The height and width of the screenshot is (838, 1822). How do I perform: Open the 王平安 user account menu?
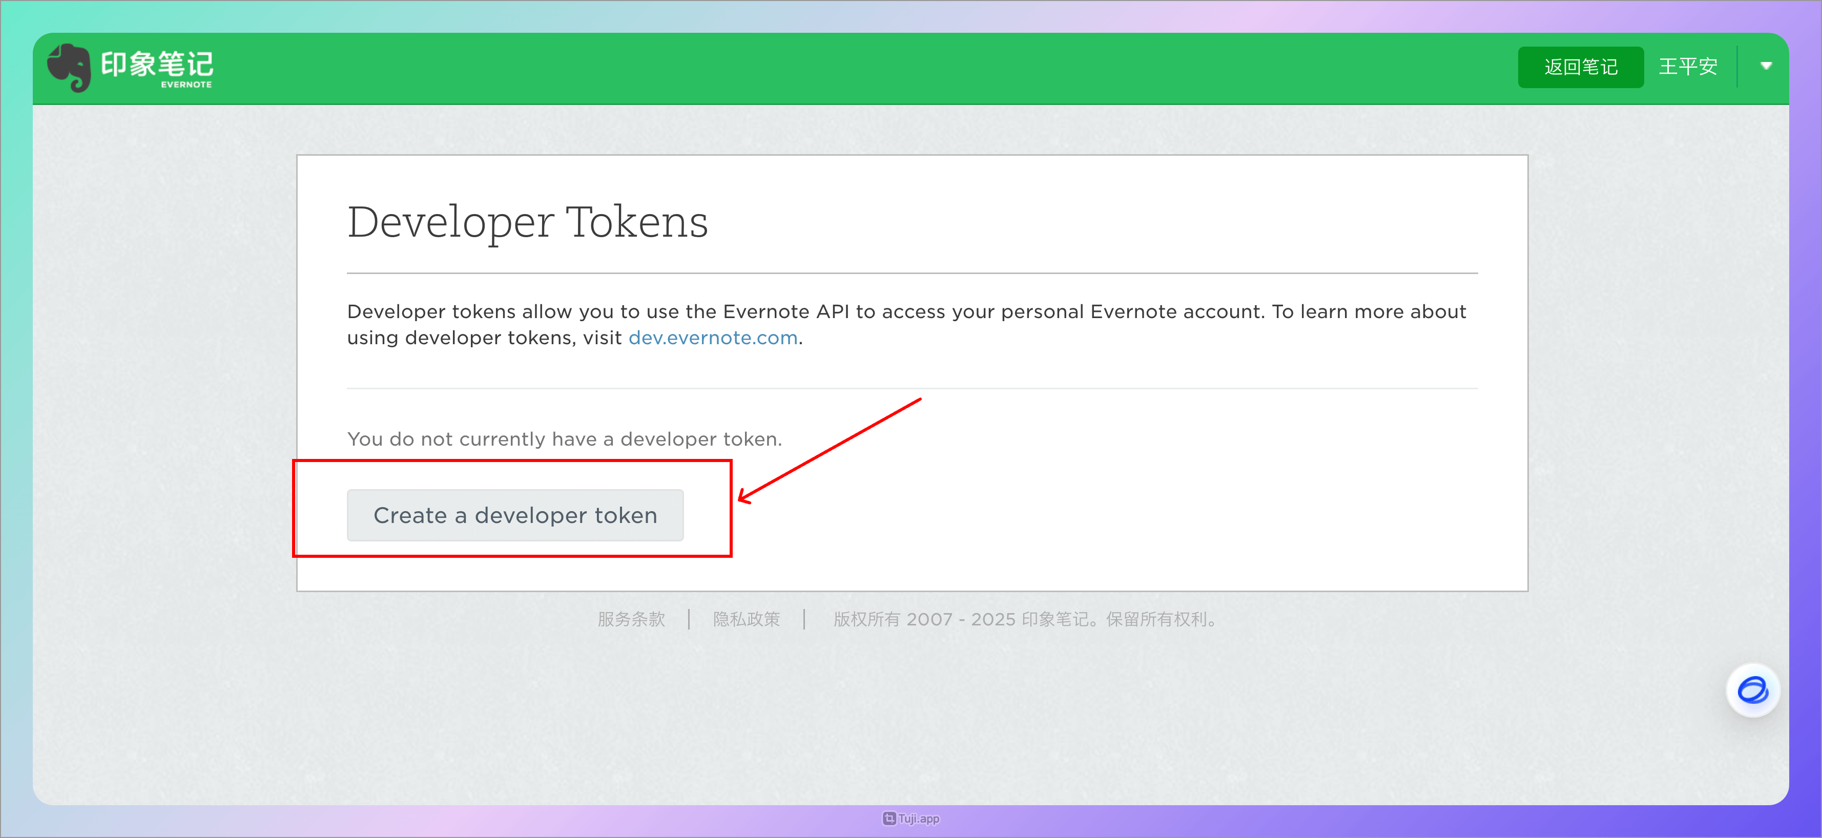pyautogui.click(x=1688, y=67)
